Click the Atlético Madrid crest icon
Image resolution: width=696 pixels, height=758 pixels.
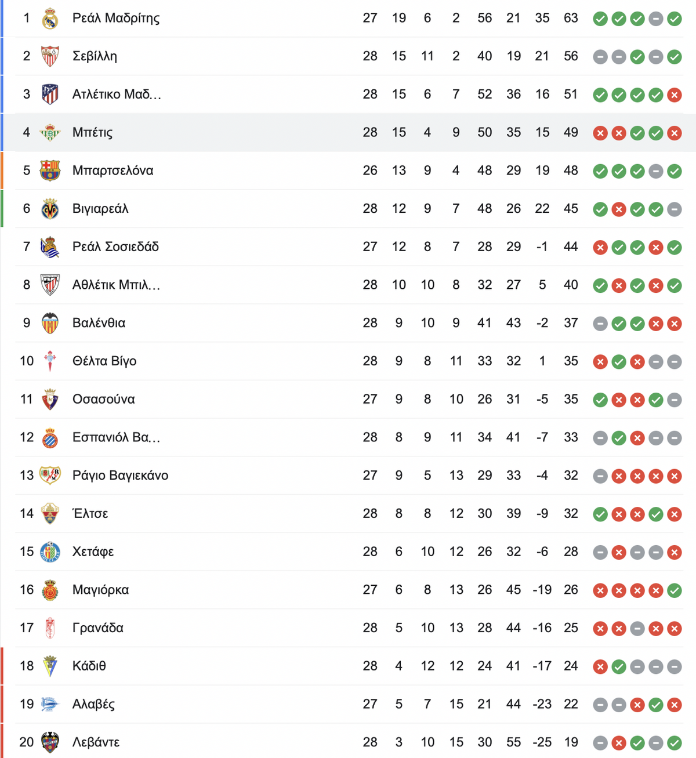(50, 95)
